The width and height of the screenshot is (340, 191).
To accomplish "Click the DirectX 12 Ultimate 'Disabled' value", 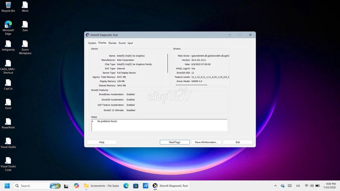I will point(131,110).
